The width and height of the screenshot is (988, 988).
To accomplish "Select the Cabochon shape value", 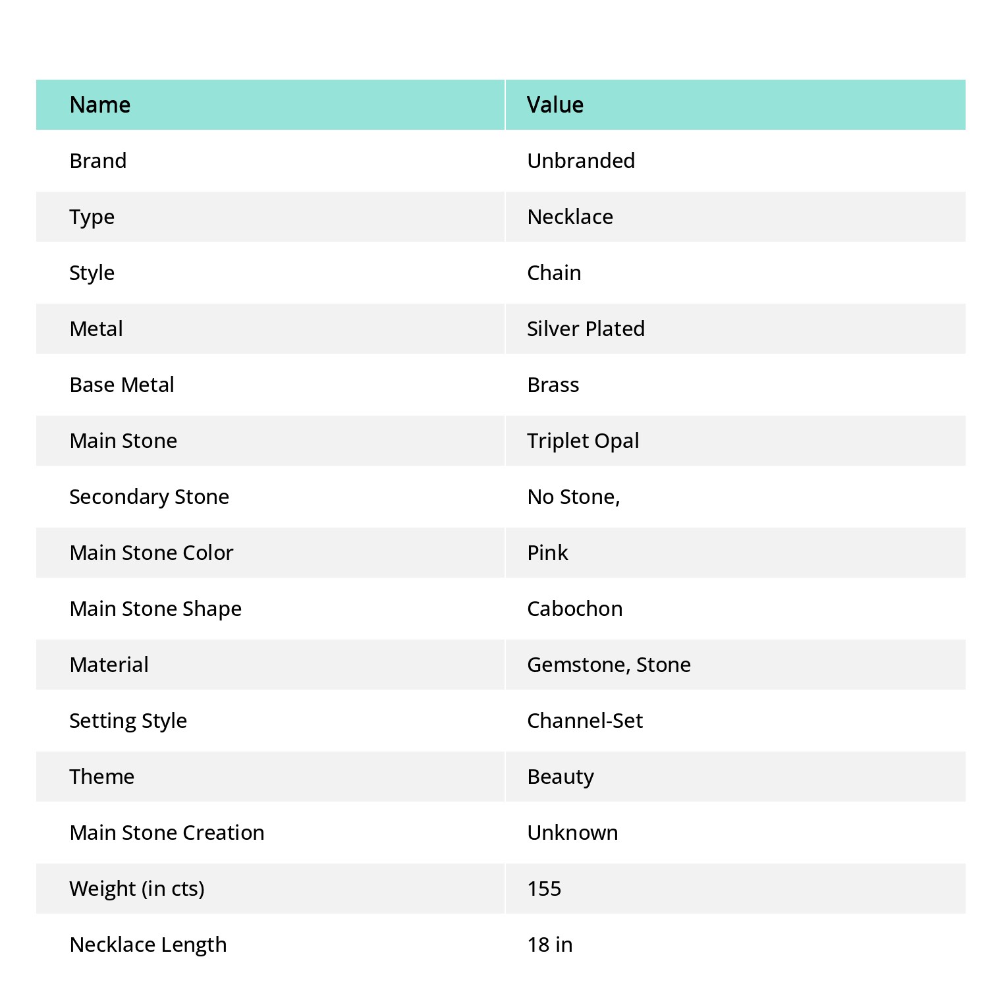I will [x=575, y=609].
